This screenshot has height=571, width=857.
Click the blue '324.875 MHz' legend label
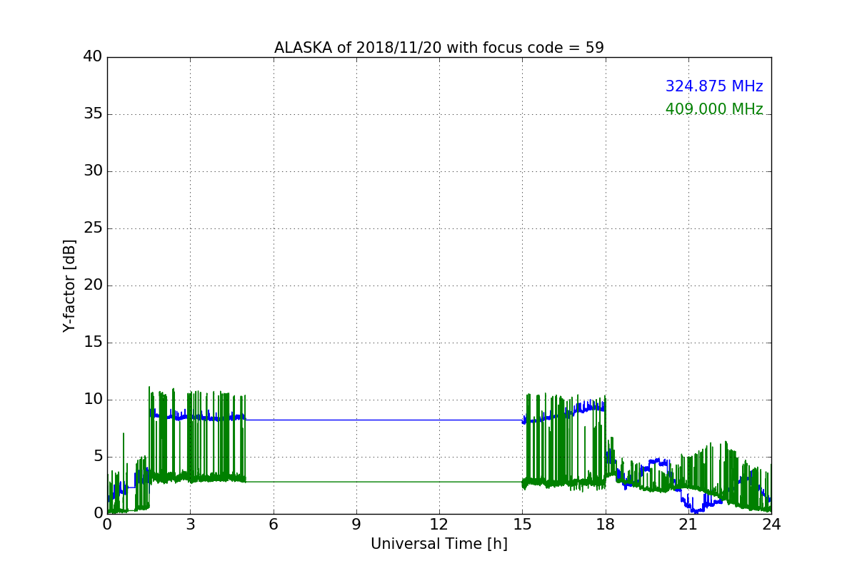point(714,86)
